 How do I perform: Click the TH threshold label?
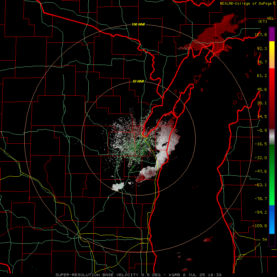coord(264,240)
